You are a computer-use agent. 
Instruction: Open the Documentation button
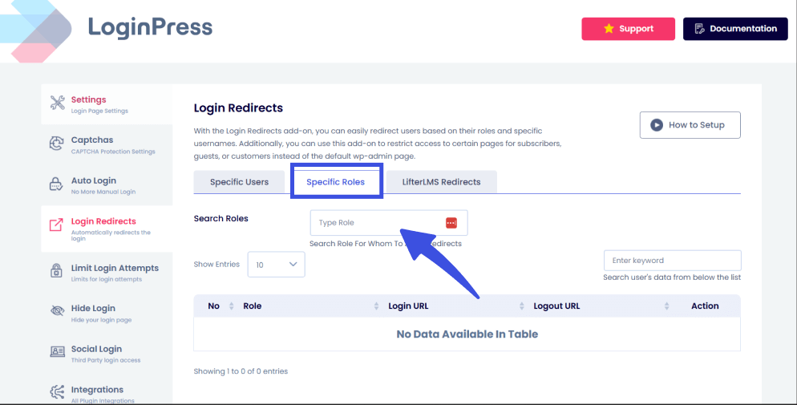(x=735, y=29)
